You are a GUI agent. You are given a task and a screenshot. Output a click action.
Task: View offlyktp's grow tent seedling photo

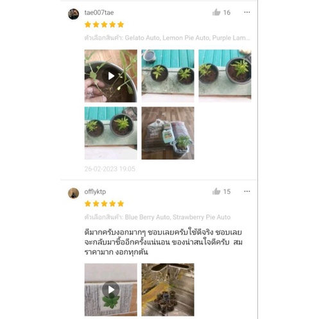[168, 289]
